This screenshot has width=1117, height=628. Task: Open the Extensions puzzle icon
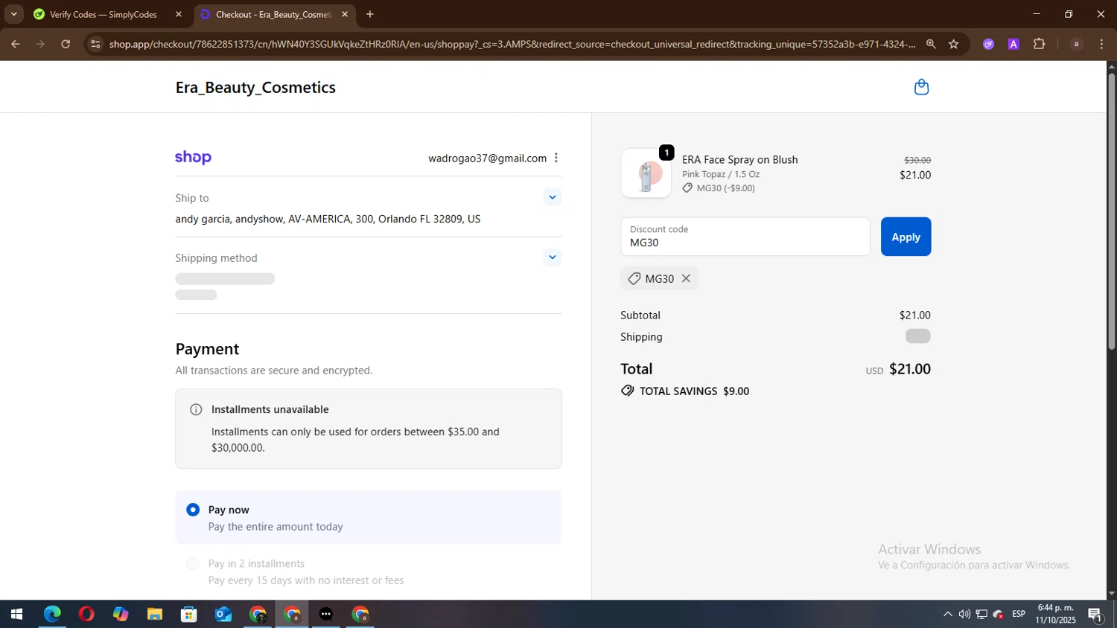tap(1040, 44)
